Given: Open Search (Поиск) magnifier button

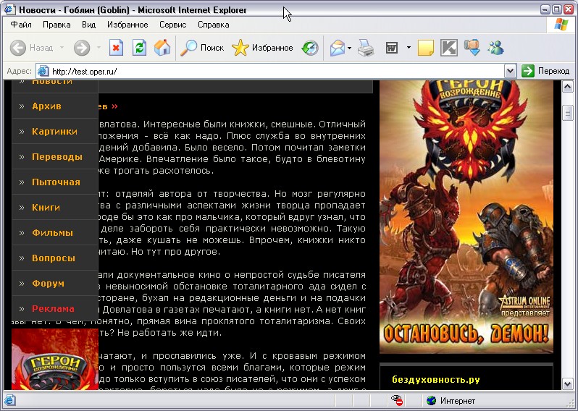Looking at the screenshot, I should pyautogui.click(x=202, y=48).
